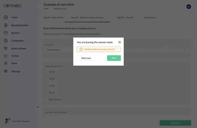
Task: Click the You are leaving the answer mode title
Action: 95,42
